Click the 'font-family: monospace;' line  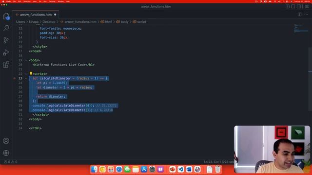click(x=60, y=29)
